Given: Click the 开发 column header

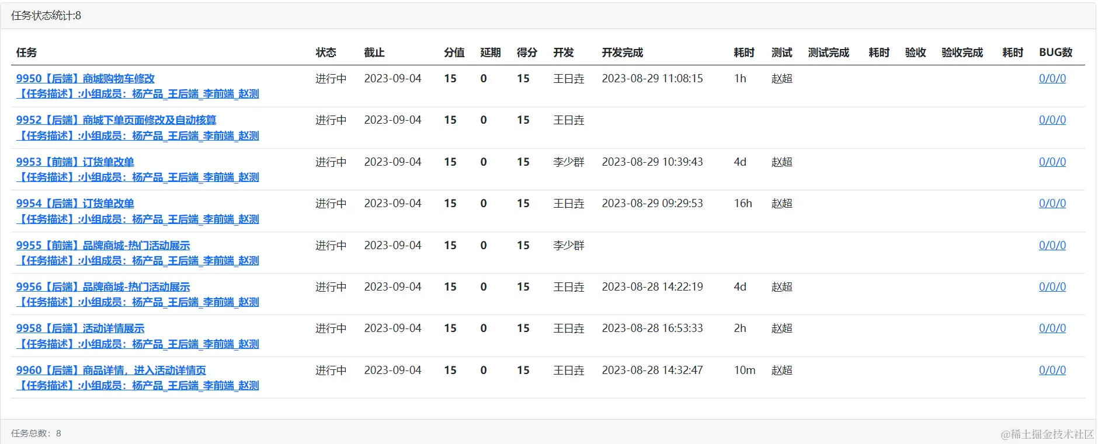Looking at the screenshot, I should (x=564, y=53).
